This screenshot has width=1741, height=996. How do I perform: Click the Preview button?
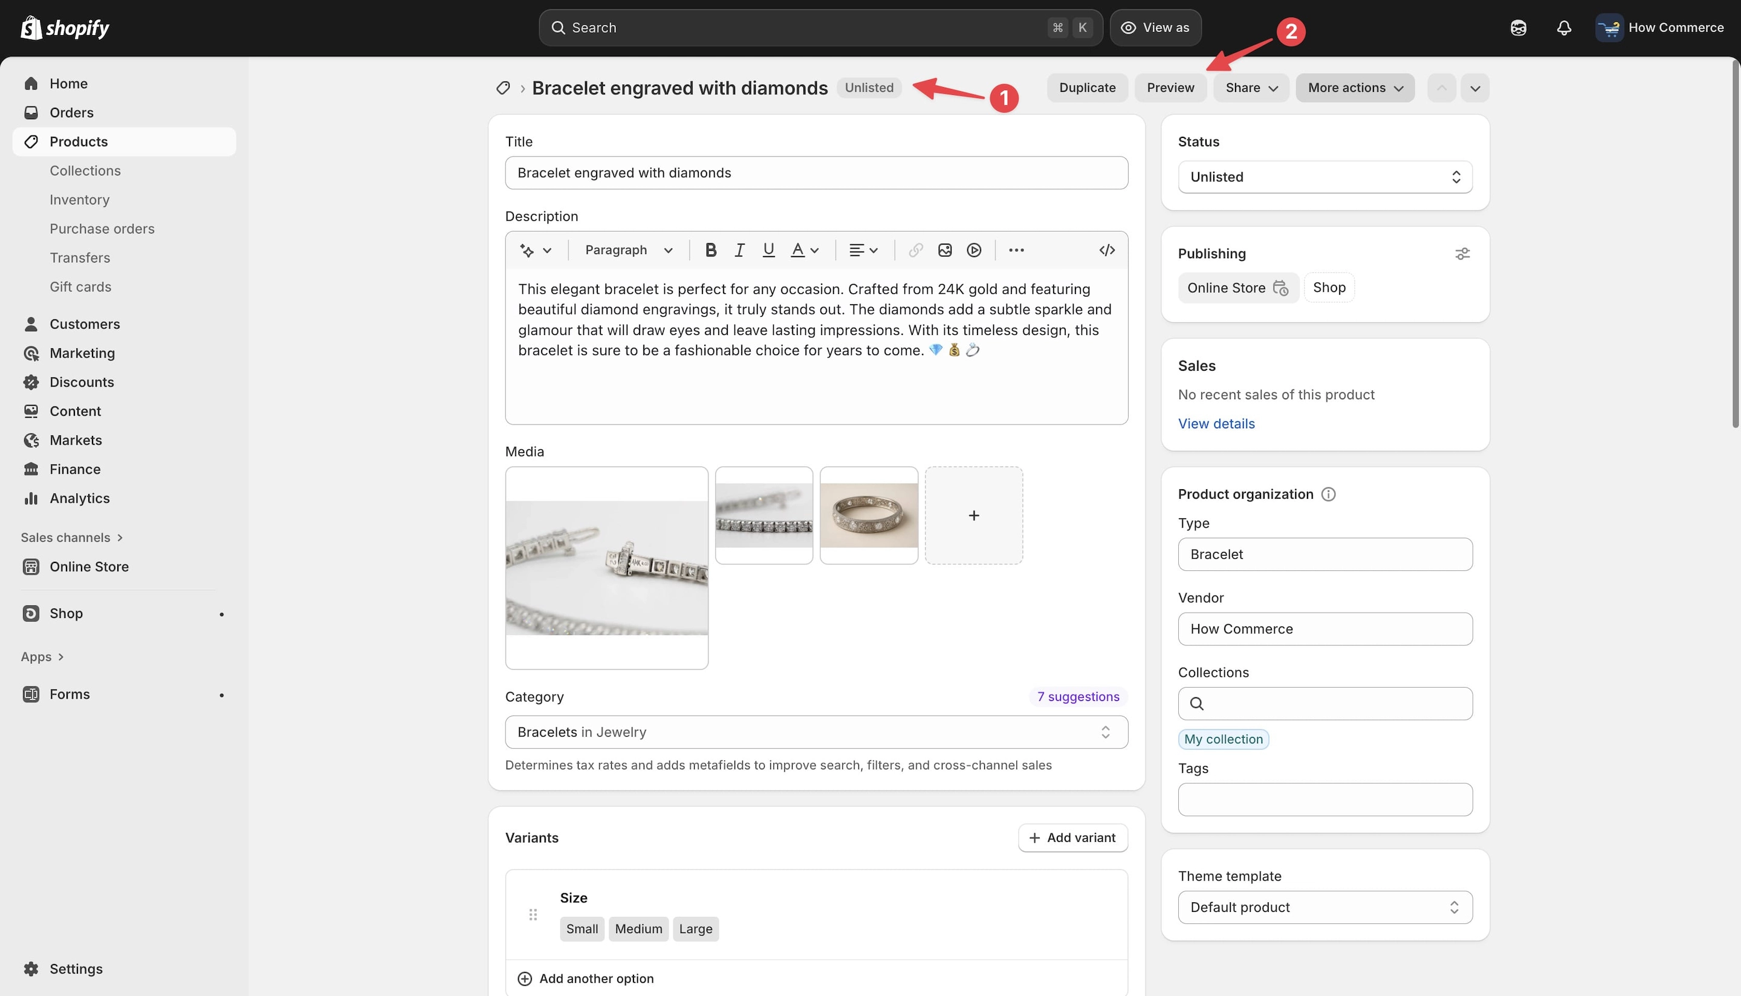tap(1170, 88)
